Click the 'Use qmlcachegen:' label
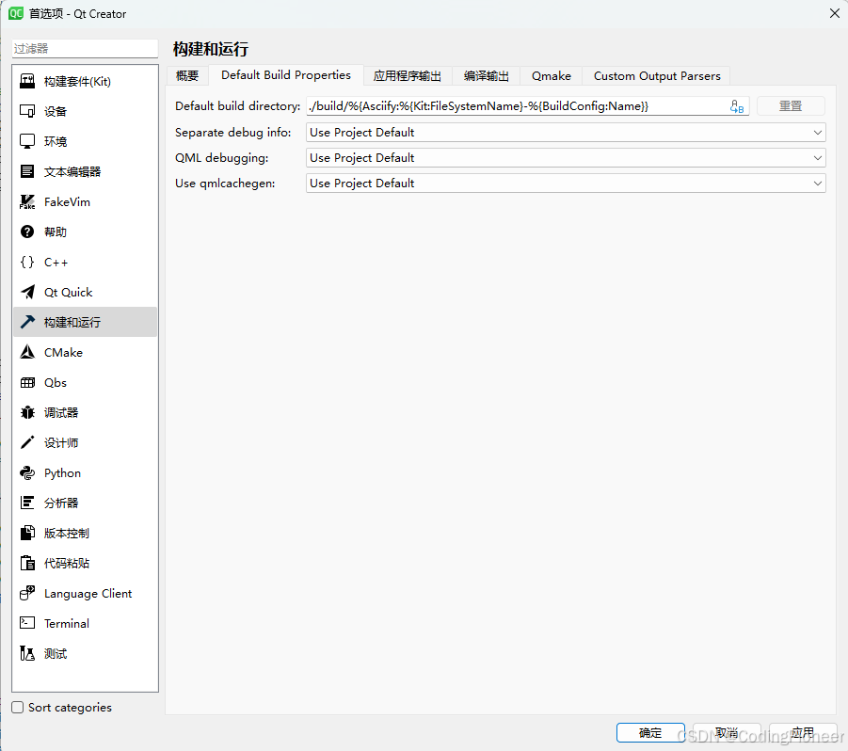The width and height of the screenshot is (848, 751). [x=225, y=184]
